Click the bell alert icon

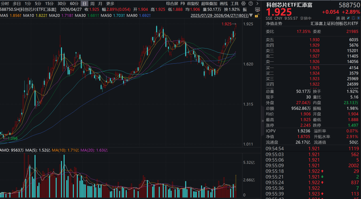coord(353,18)
